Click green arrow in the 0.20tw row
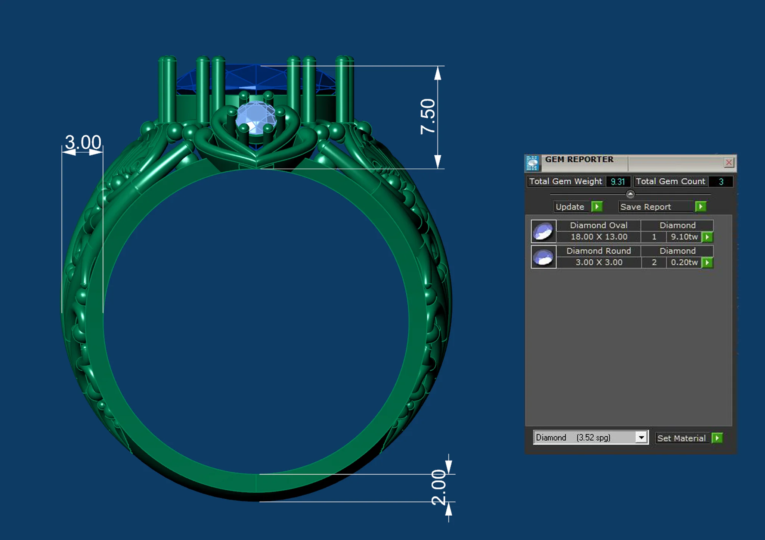765x540 pixels. [707, 262]
